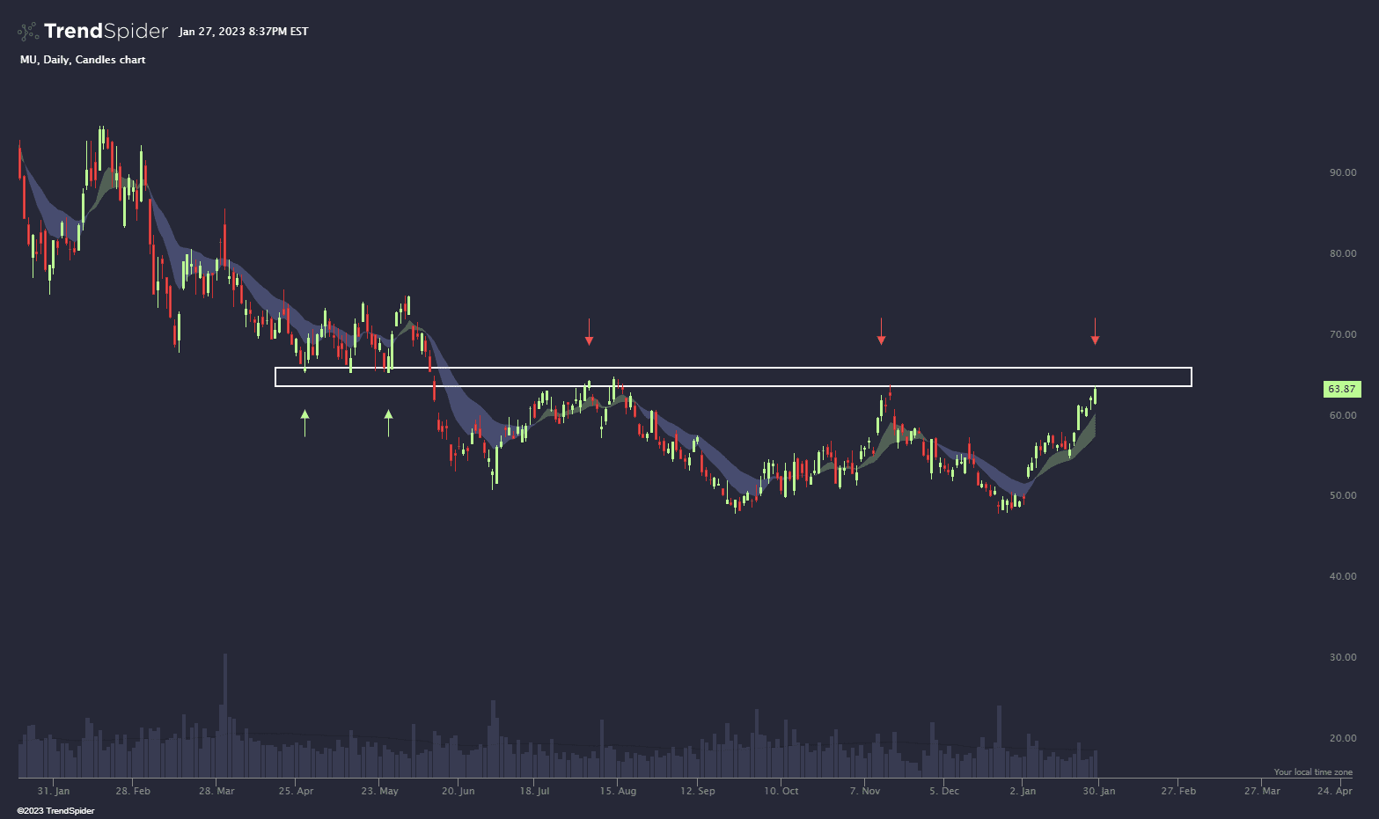Image resolution: width=1379 pixels, height=819 pixels.
Task: Select the first green up arrow marker
Action: tap(304, 420)
